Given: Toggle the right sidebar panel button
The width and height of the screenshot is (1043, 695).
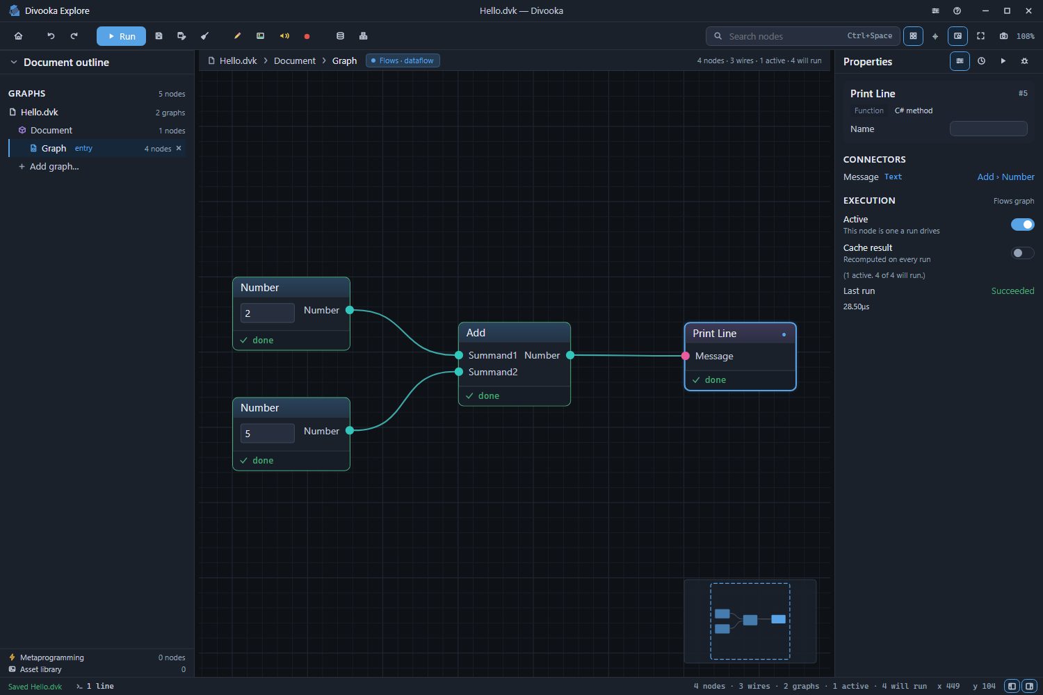Looking at the screenshot, I should pos(1029,686).
